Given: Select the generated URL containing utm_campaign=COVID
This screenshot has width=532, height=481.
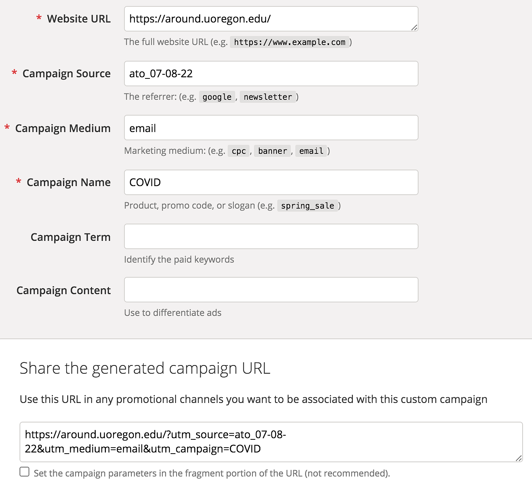Looking at the screenshot, I should pyautogui.click(x=271, y=442).
